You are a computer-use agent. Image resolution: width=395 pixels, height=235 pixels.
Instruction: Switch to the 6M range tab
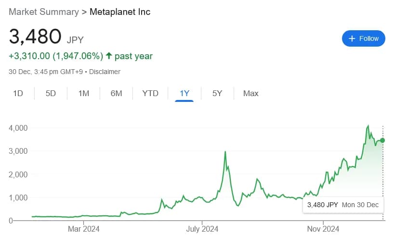(x=116, y=93)
